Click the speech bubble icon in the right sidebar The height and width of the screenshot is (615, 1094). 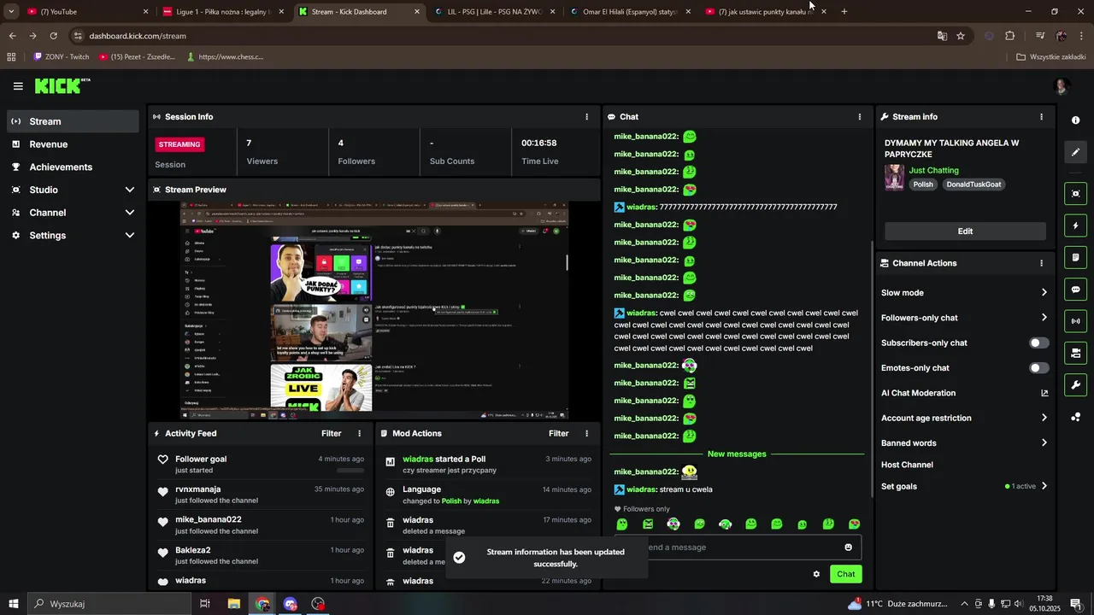[x=1076, y=290]
